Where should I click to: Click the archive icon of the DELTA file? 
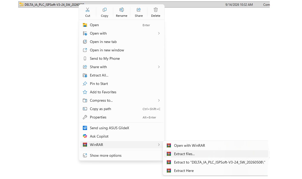[21, 5]
